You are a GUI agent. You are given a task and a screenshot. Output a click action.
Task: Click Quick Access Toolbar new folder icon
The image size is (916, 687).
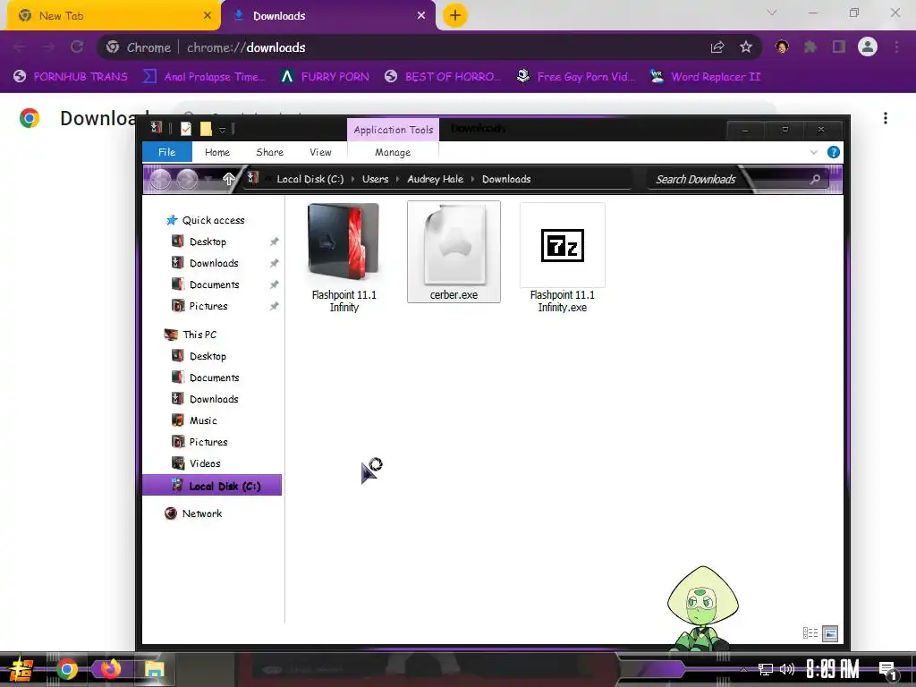(206, 129)
